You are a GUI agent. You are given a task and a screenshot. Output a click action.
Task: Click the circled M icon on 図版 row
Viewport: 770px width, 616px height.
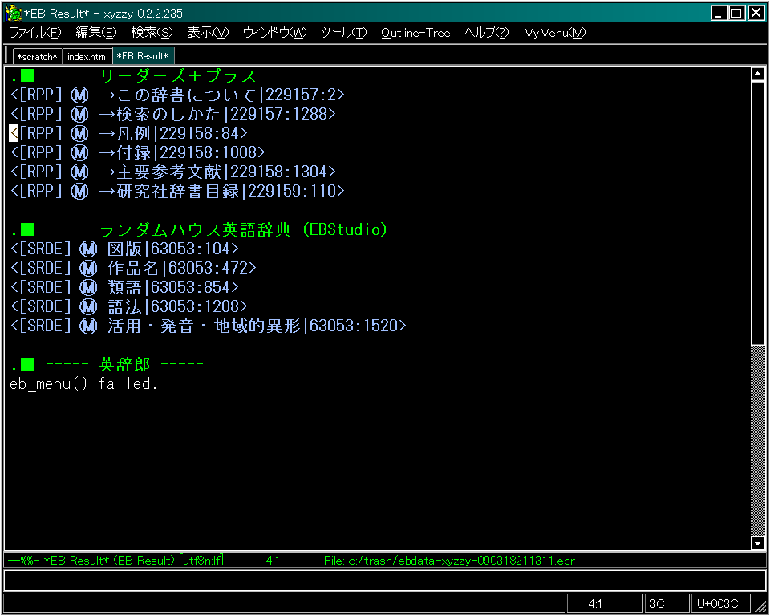88,249
